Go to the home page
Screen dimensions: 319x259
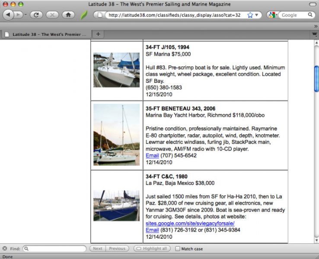(68, 15)
